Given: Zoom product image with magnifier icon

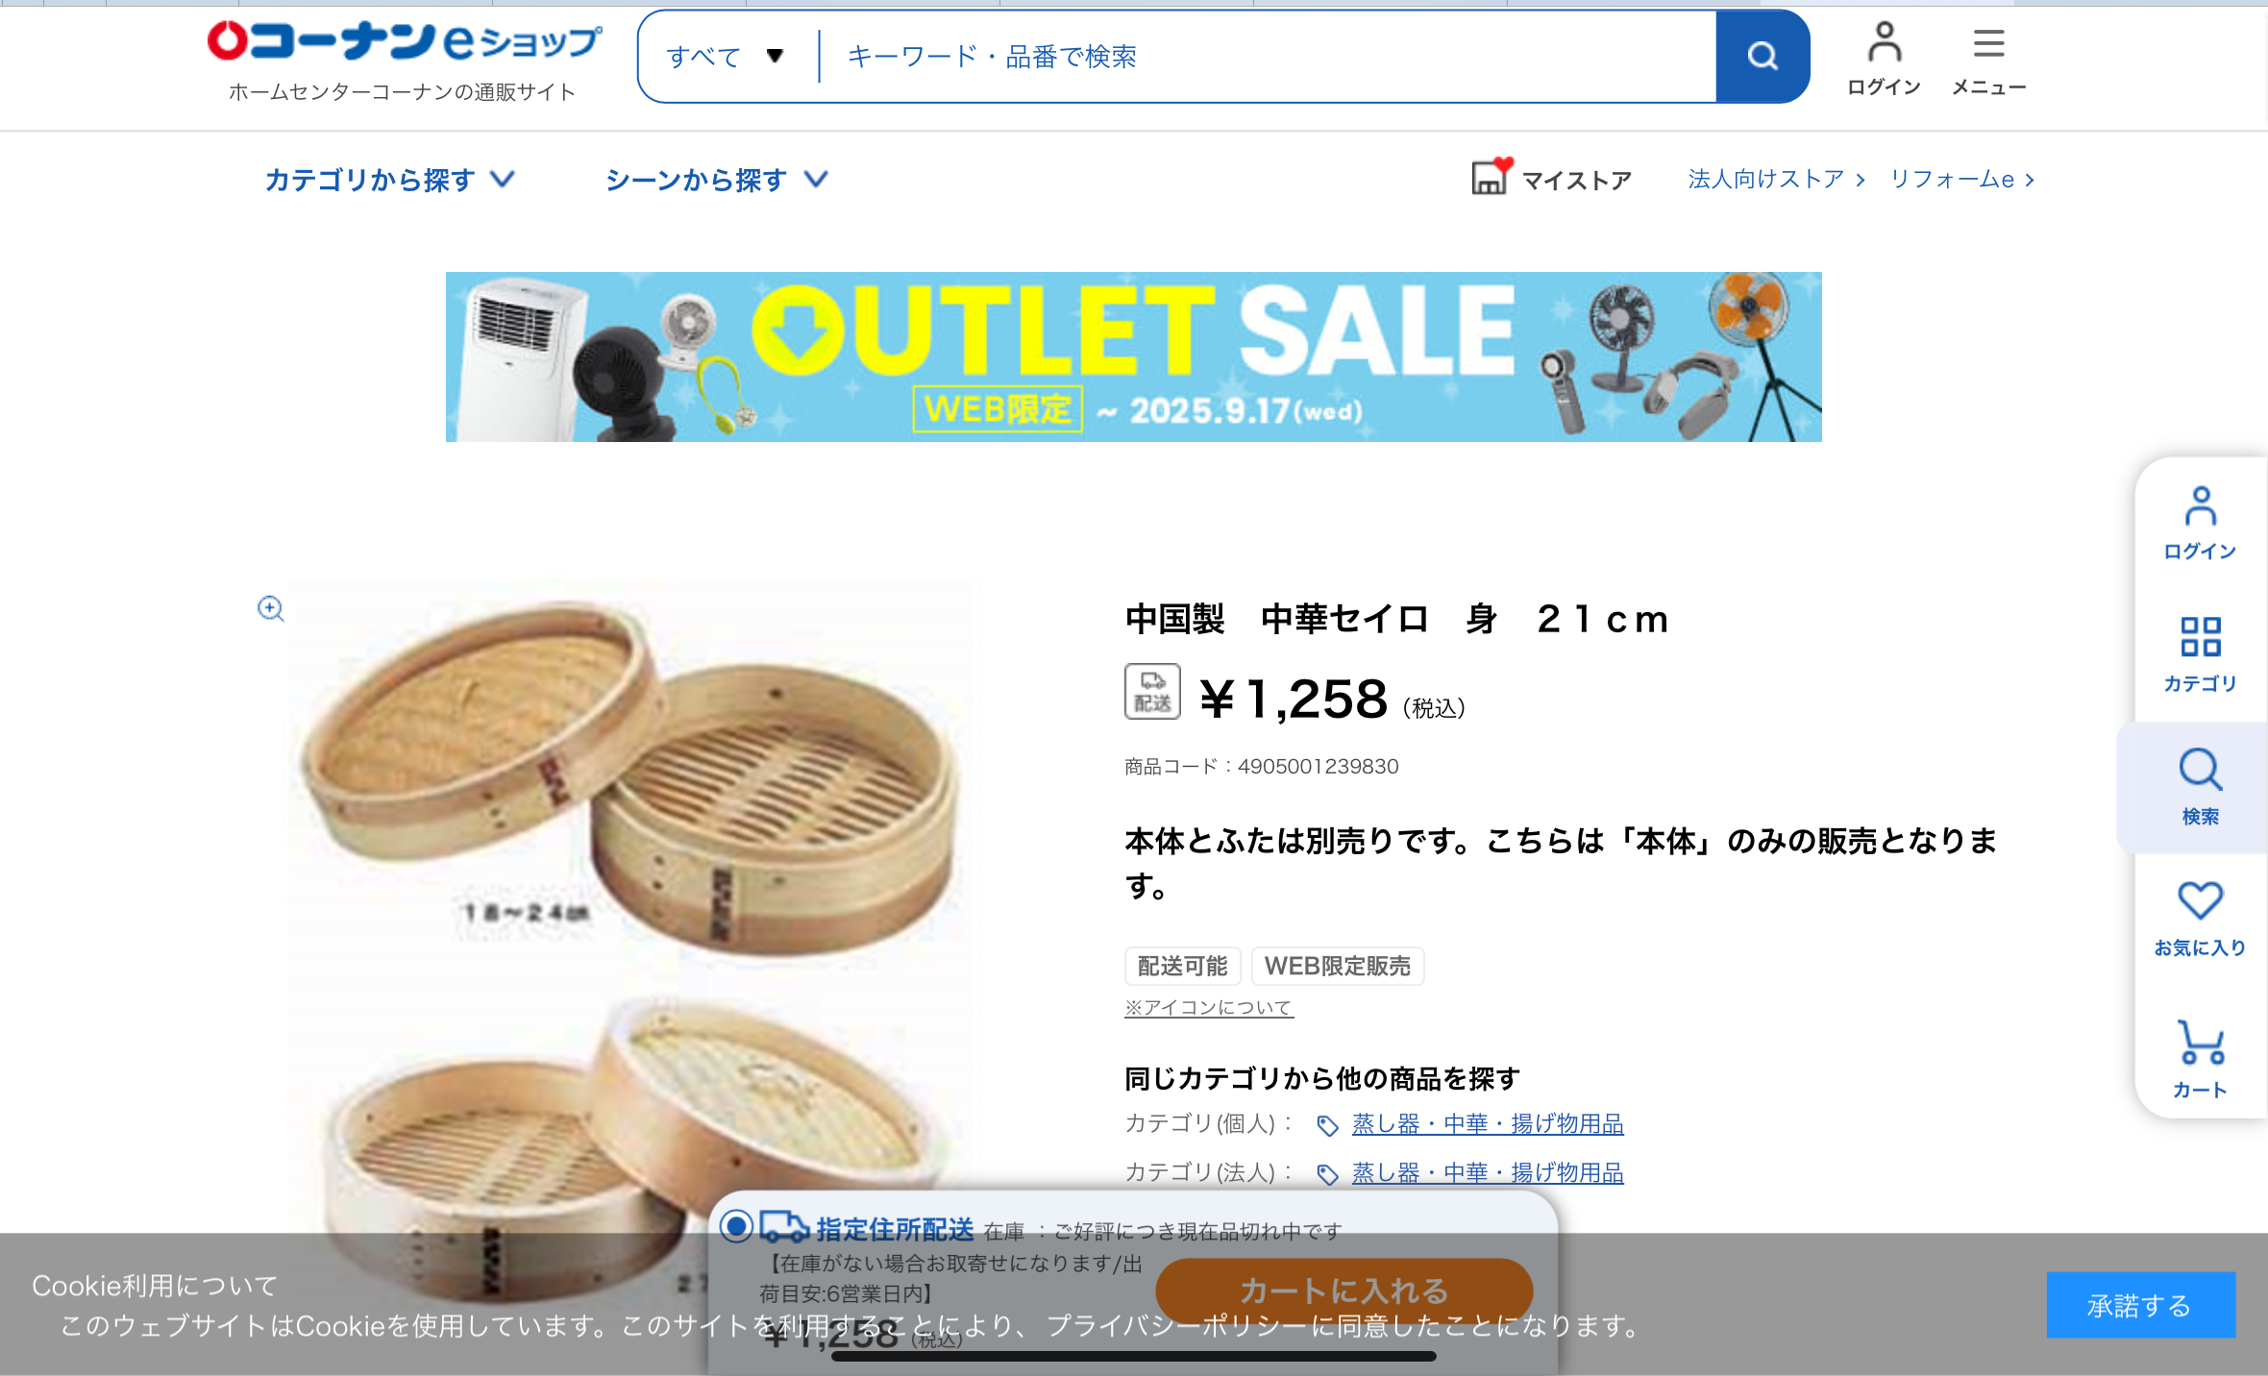Looking at the screenshot, I should point(270,608).
